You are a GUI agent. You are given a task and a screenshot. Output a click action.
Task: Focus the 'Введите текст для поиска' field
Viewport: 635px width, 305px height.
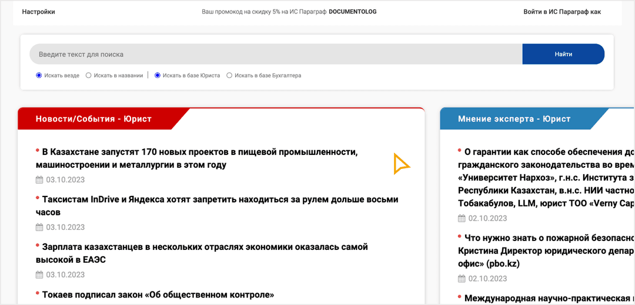(x=275, y=55)
